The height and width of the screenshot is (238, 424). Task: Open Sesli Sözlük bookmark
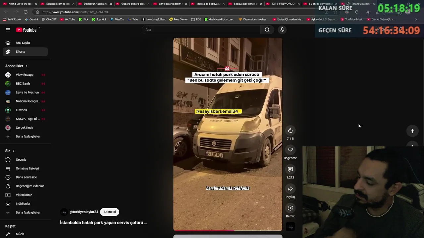12,20
